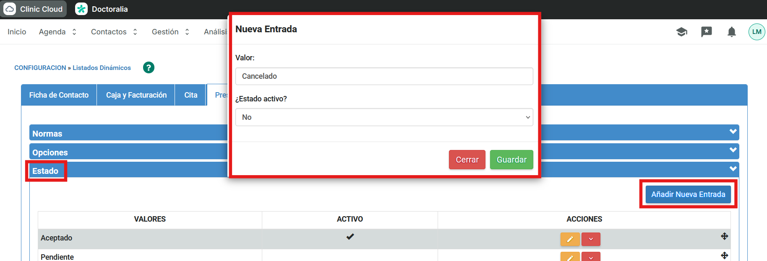Open the notifications bell
This screenshot has height=261, width=767.
pos(731,32)
